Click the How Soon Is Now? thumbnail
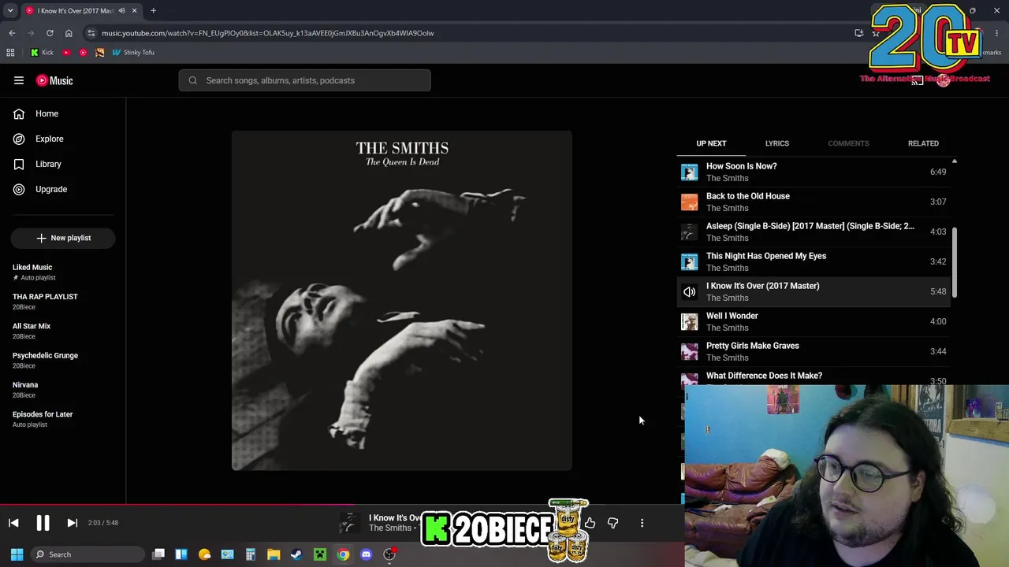The width and height of the screenshot is (1009, 567). [x=690, y=172]
